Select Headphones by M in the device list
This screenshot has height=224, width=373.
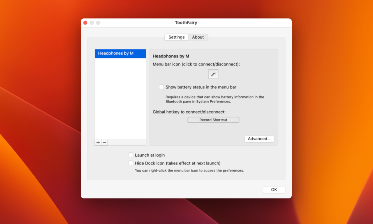point(120,54)
